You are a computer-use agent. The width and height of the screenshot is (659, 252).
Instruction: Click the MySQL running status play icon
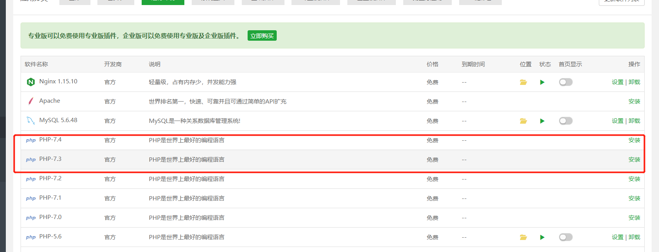click(542, 121)
